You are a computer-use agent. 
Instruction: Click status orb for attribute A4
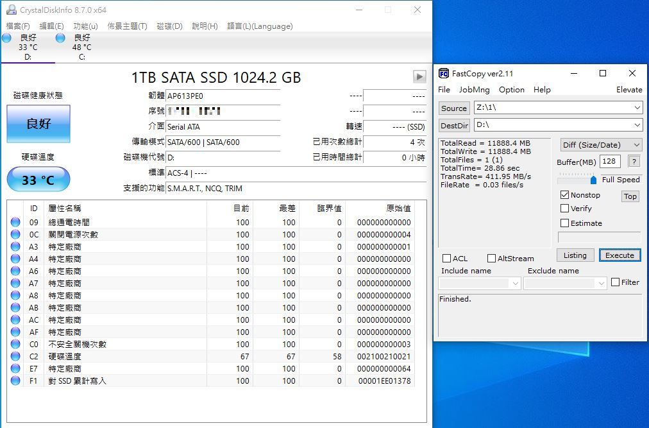15,259
